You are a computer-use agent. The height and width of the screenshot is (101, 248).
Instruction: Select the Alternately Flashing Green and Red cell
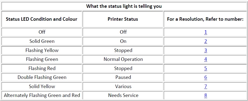tap(42, 96)
